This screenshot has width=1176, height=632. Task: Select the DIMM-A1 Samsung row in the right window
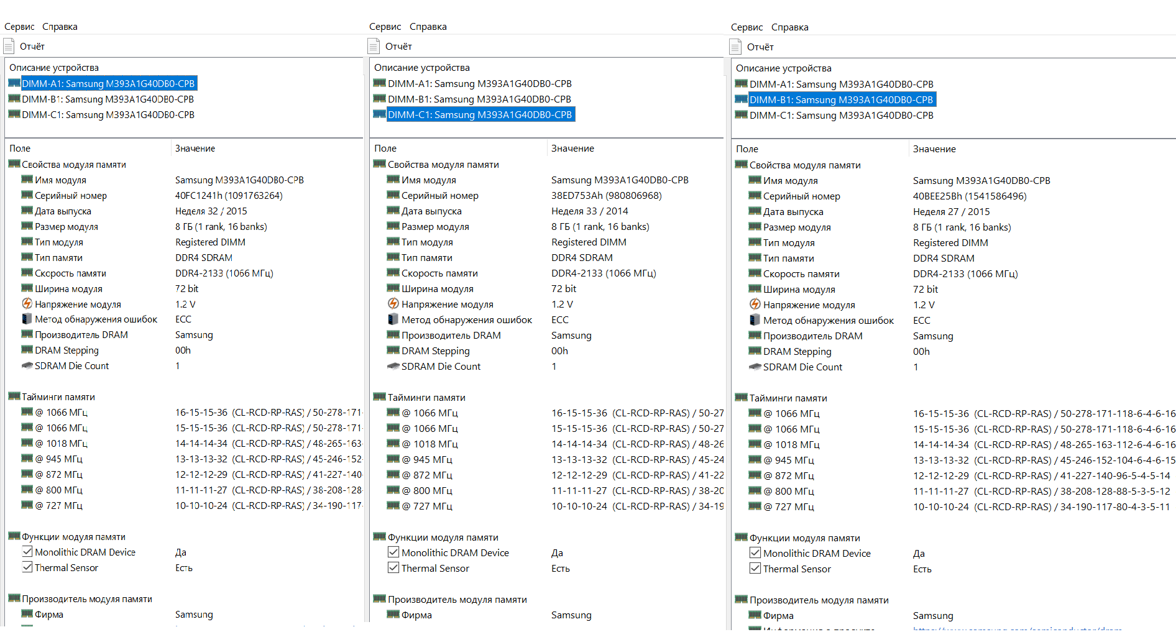842,84
